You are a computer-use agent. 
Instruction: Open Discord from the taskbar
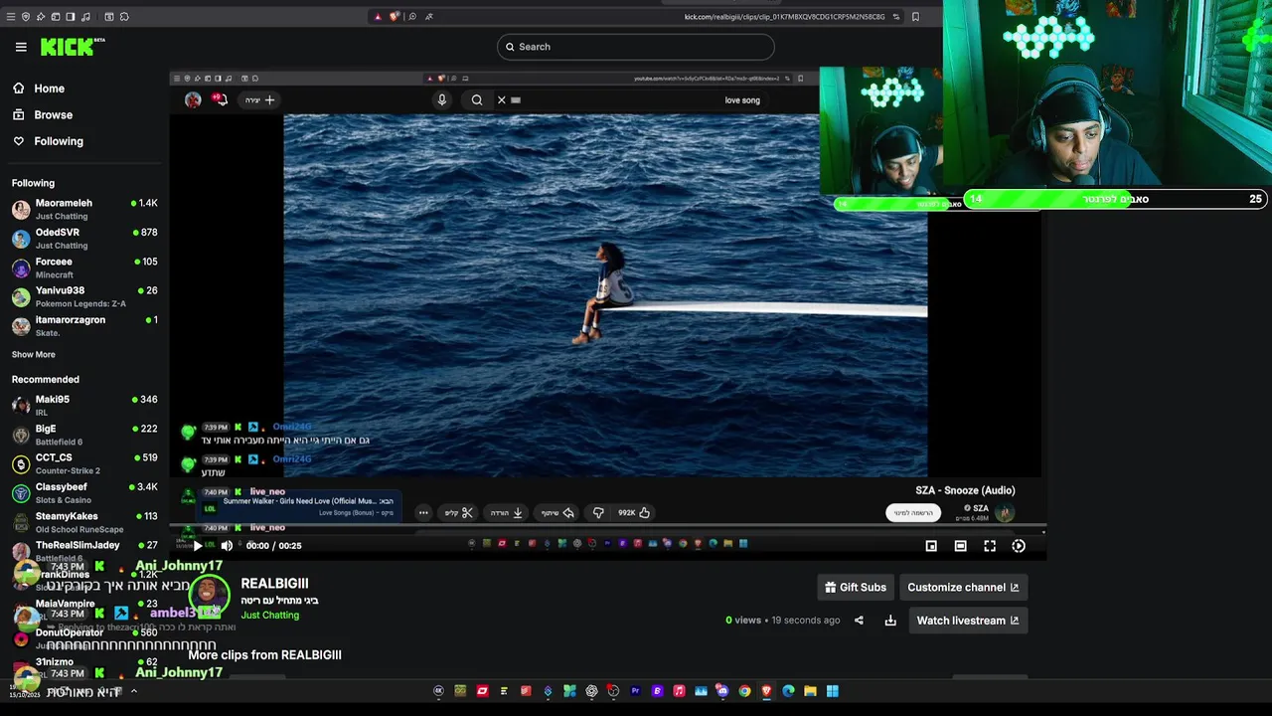click(x=722, y=691)
